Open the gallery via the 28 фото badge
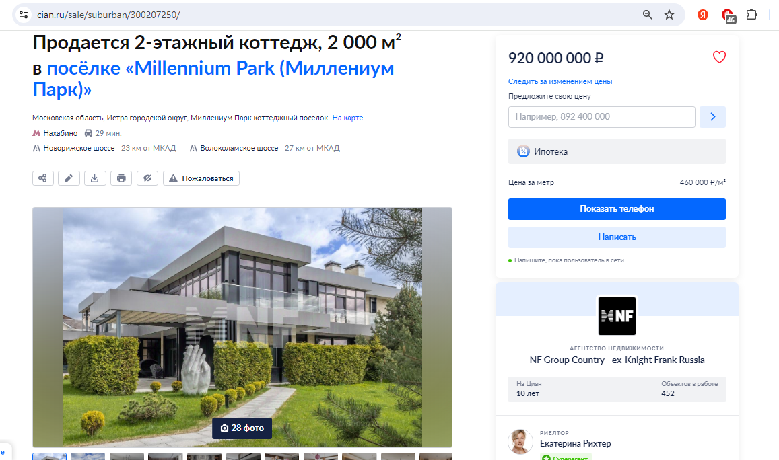Viewport: 779px width, 460px height. click(x=242, y=428)
